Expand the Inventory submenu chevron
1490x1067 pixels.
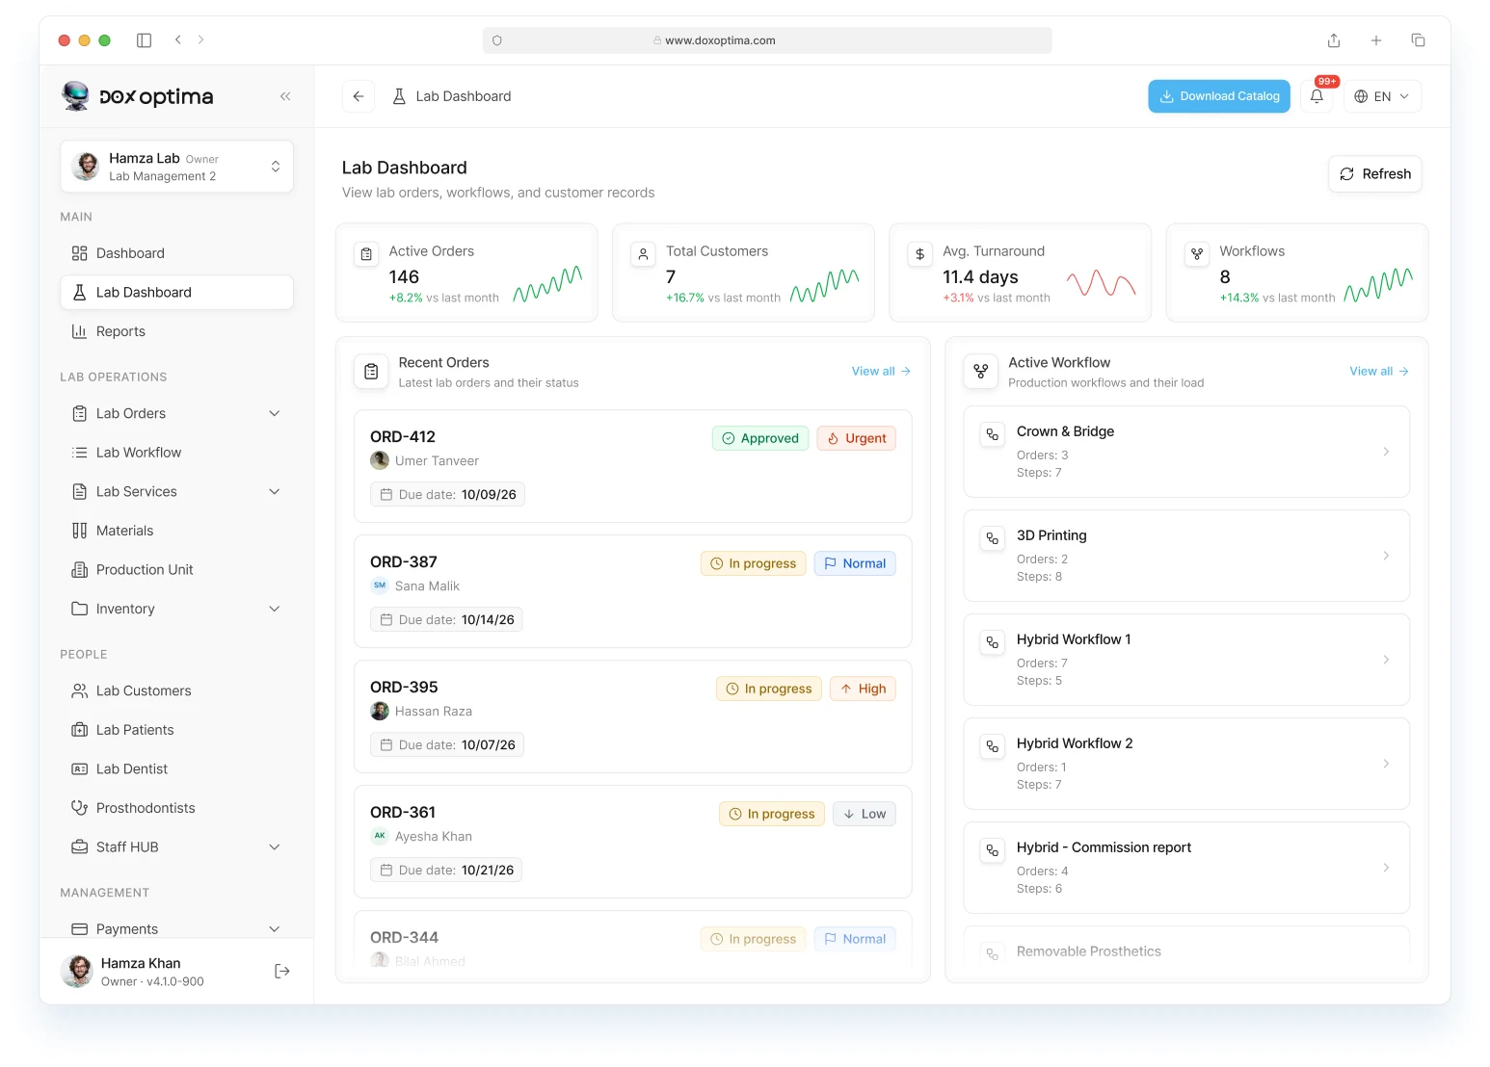pyautogui.click(x=275, y=609)
